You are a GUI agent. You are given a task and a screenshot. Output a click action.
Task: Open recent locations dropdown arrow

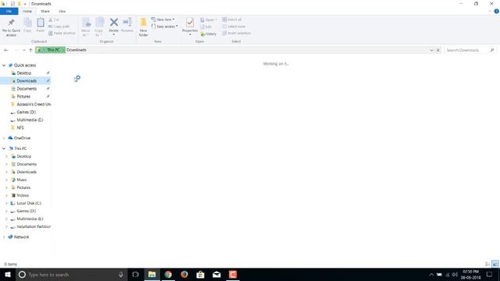23,50
